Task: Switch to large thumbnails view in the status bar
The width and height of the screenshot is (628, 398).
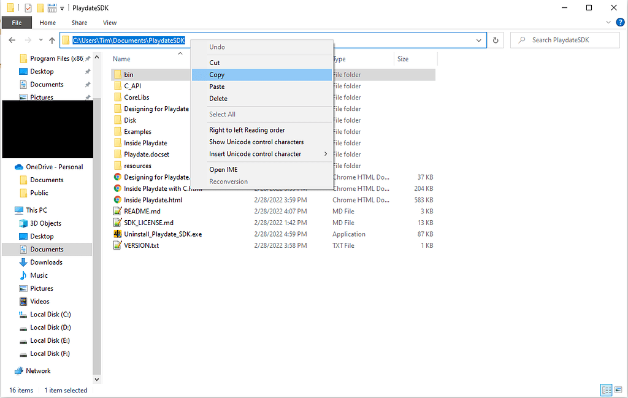Action: 619,390
